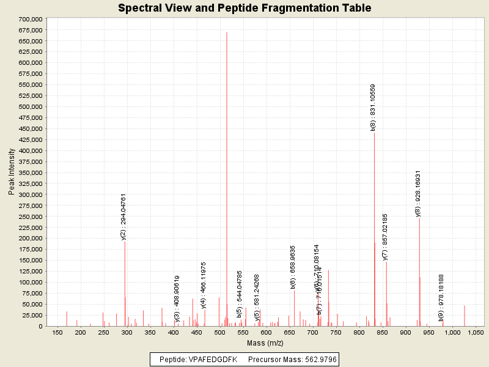Click the 'Peak Intensity' y-axis label
The width and height of the screenshot is (489, 367).
pyautogui.click(x=12, y=172)
